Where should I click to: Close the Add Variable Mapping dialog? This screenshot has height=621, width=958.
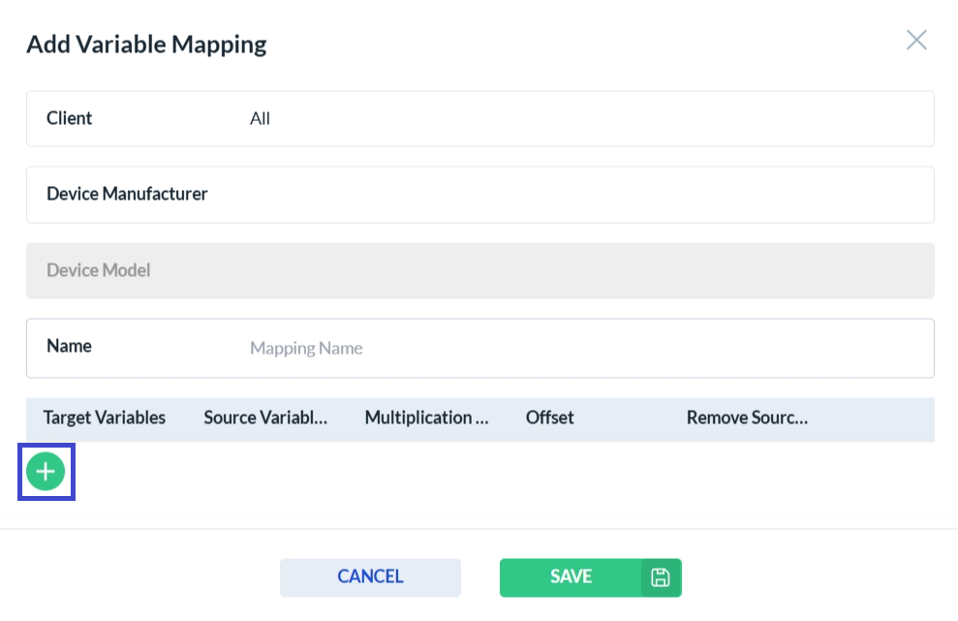[x=915, y=40]
